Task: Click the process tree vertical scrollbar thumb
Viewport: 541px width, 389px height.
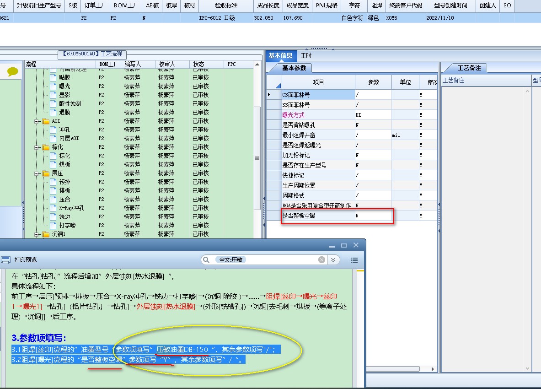Action: (x=257, y=158)
